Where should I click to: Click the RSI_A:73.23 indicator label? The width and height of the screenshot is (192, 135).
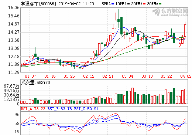(33, 109)
